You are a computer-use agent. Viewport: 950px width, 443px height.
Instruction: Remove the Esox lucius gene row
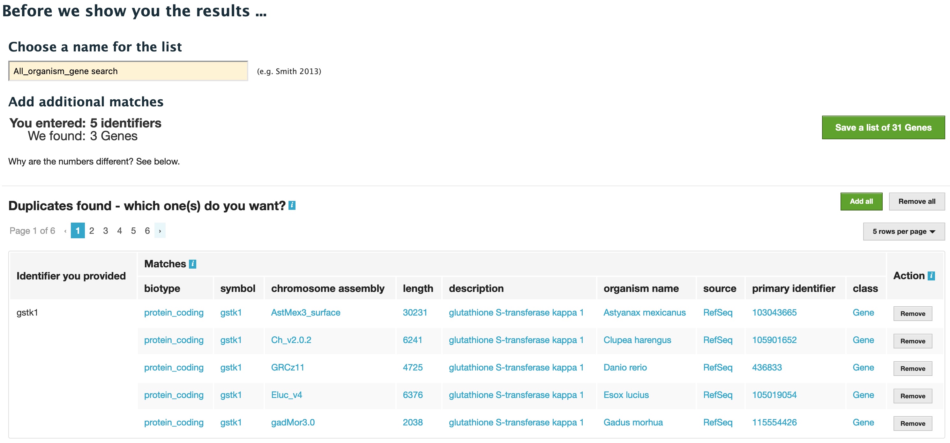[x=913, y=396]
